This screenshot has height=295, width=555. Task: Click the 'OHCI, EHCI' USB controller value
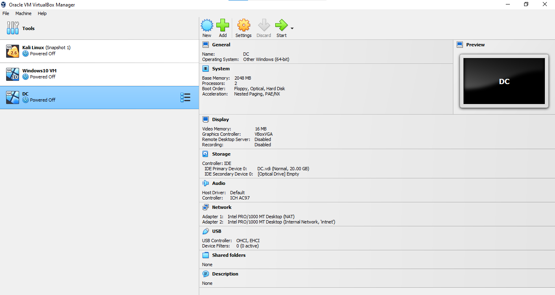(248, 241)
